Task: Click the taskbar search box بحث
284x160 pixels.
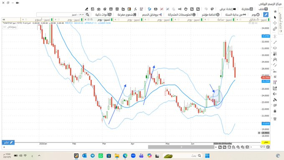Action: 182,156
